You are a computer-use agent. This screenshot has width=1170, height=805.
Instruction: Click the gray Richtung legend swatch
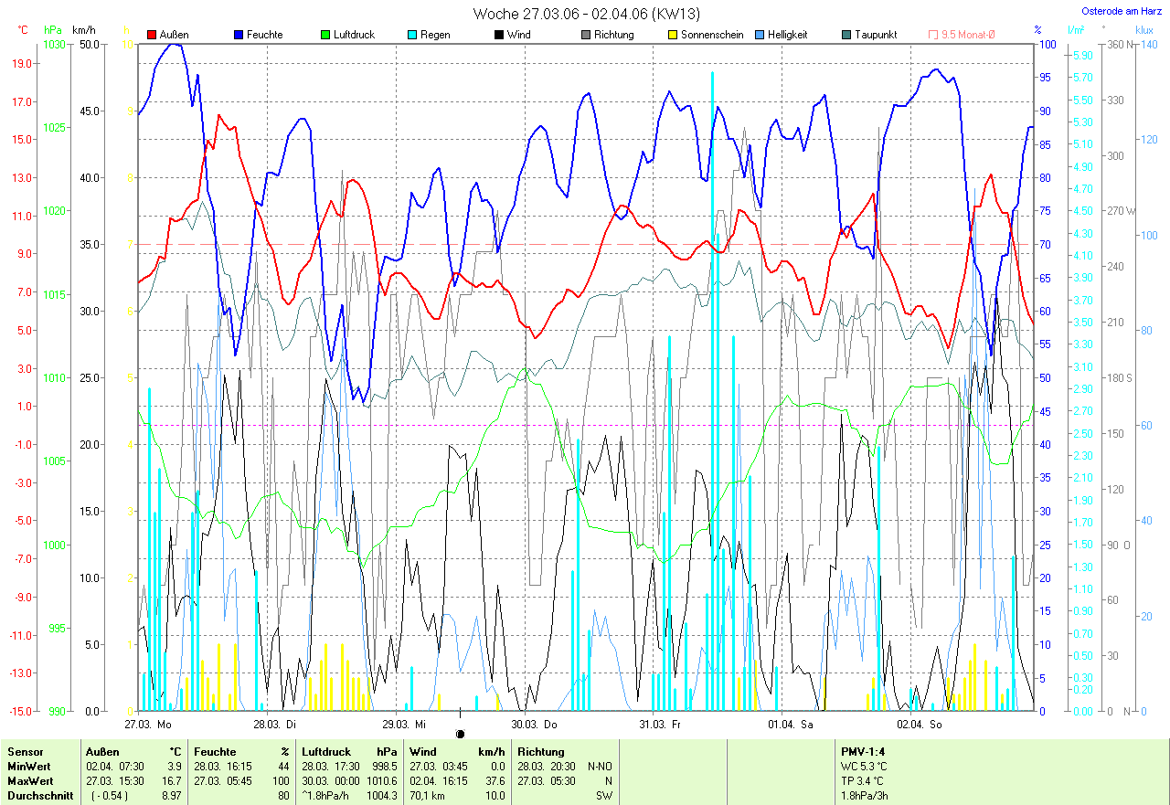pos(586,35)
